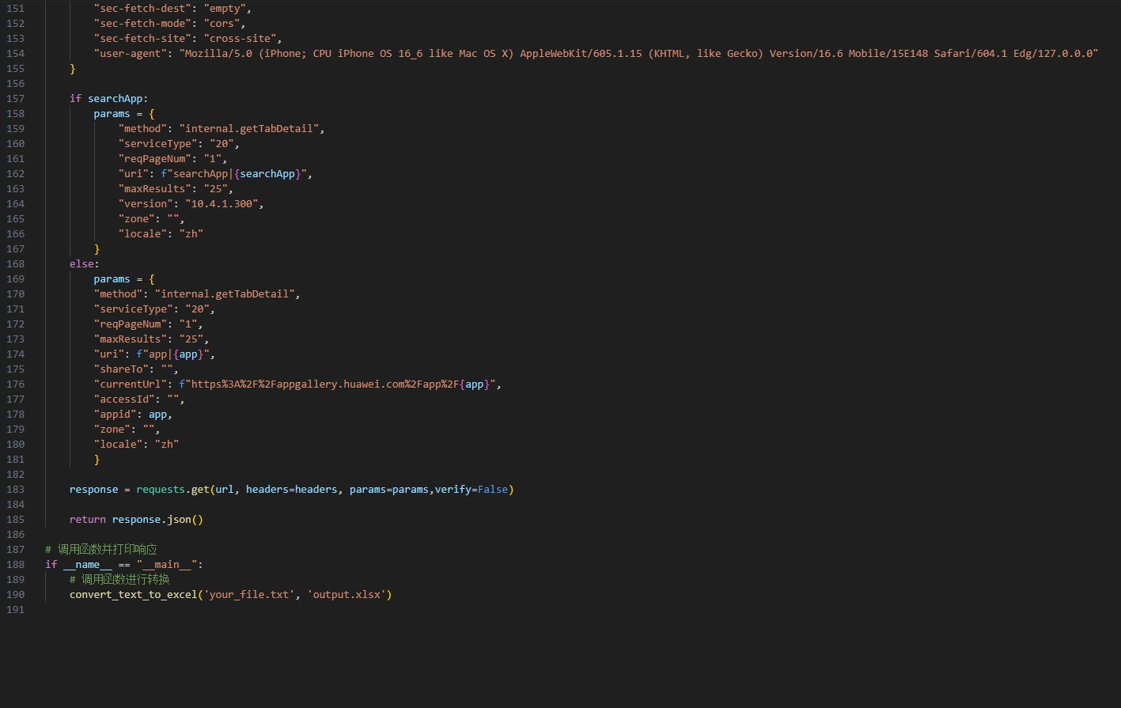The width and height of the screenshot is (1121, 708).
Task: Click line number 186 in the gutter
Action: tap(15, 535)
